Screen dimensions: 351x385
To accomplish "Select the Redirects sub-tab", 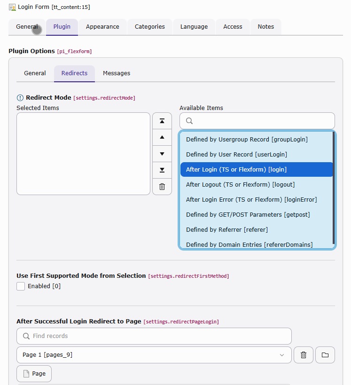I will [x=74, y=73].
